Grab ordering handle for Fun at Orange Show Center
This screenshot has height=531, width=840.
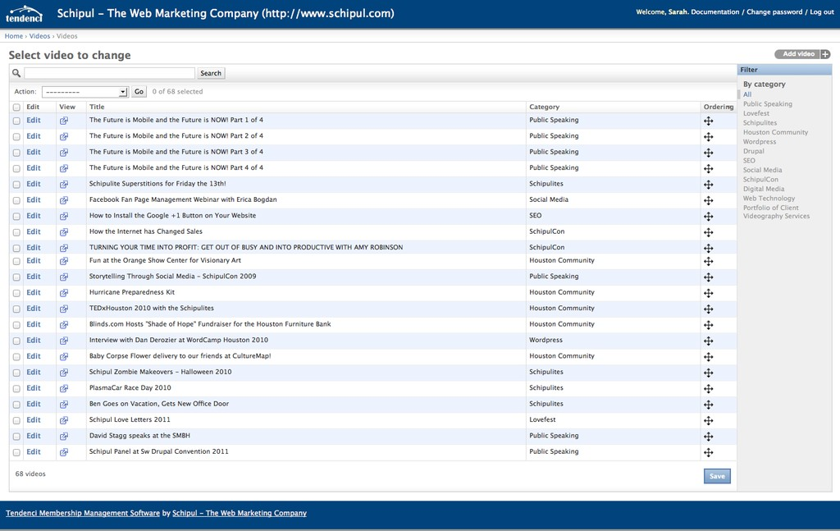(708, 262)
